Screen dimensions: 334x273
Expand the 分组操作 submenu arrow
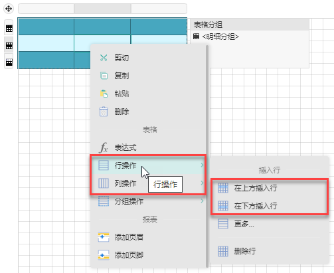[x=202, y=201]
